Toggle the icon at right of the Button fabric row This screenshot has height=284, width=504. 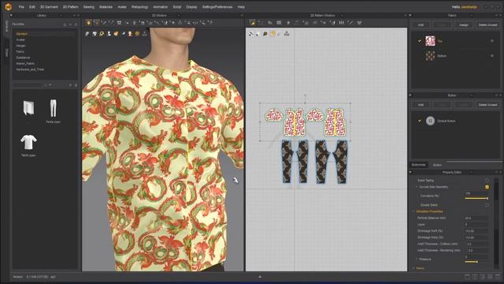pos(491,56)
